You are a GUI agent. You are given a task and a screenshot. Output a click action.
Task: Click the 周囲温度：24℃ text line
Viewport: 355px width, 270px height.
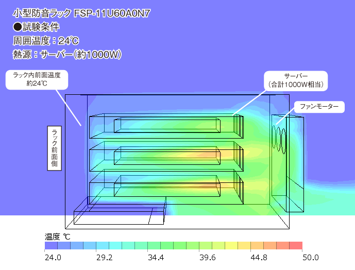pyautogui.click(x=45, y=40)
